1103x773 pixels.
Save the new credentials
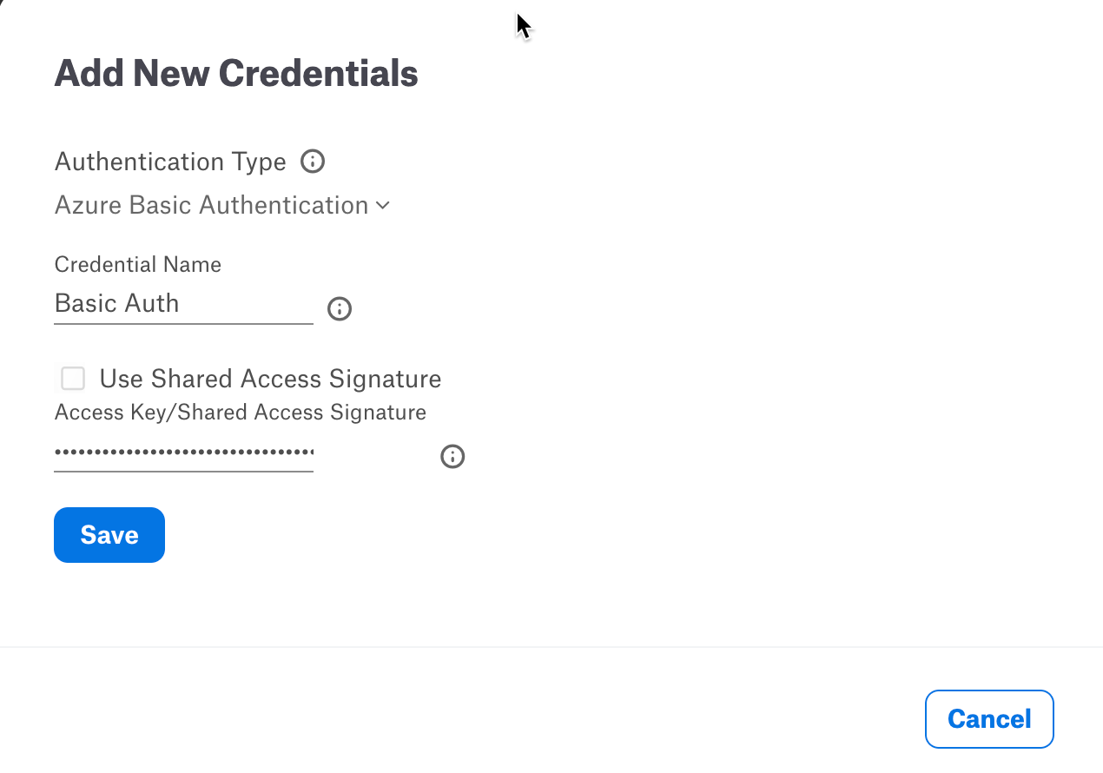(x=109, y=535)
